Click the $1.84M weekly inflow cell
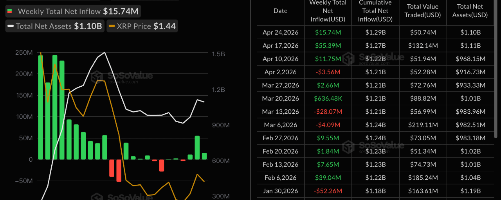The width and height of the screenshot is (501, 200). [x=328, y=151]
